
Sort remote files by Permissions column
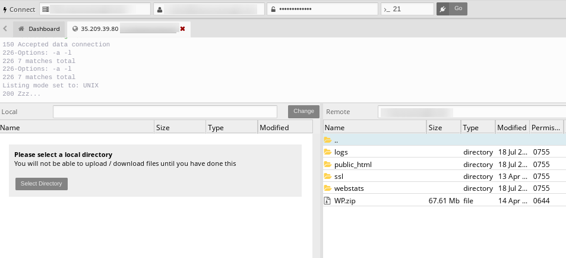(546, 127)
